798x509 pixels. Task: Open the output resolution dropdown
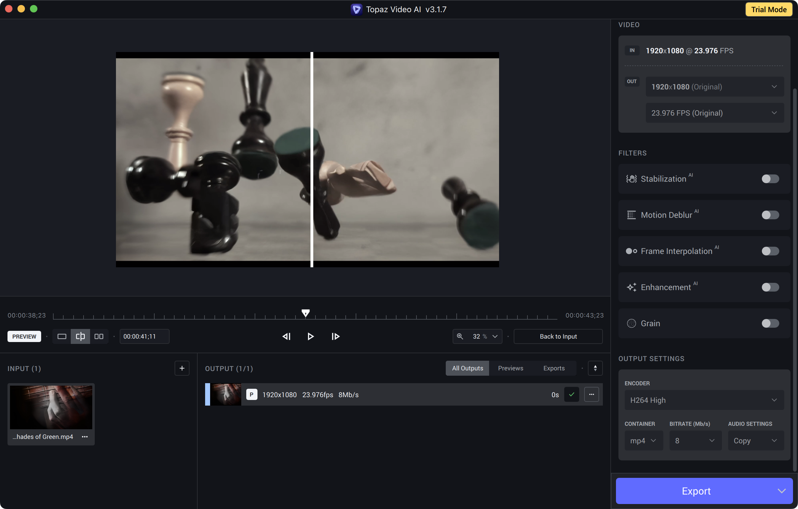click(714, 87)
